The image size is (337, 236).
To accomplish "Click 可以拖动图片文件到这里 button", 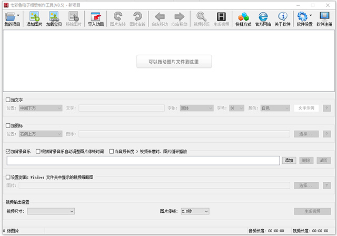I will click(174, 62).
